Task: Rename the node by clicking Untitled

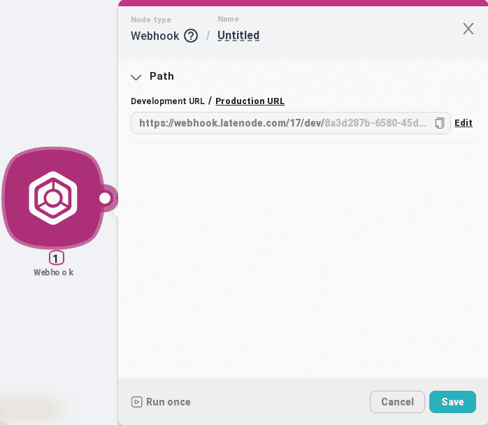Action: (238, 35)
